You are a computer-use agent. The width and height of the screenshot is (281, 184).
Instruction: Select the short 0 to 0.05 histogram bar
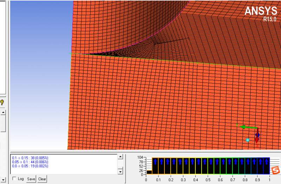click(149, 172)
